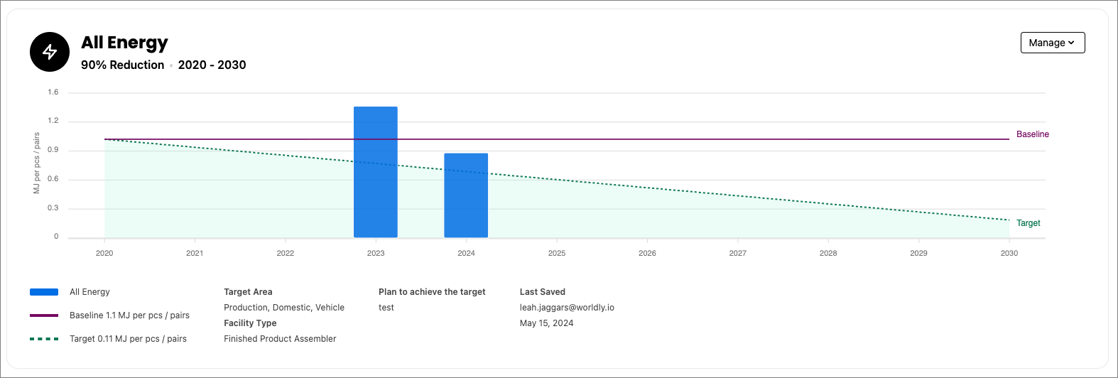Toggle Baseline 1.1 MJ legend label
This screenshot has height=378, width=1118.
[129, 315]
